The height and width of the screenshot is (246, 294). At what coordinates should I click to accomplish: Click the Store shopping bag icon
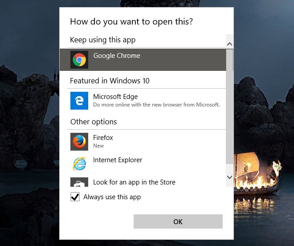79,182
